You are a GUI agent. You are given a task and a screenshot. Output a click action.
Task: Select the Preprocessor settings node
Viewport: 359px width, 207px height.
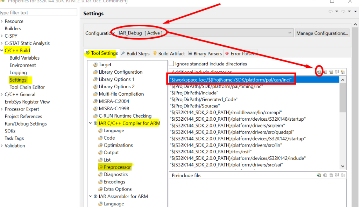(115, 167)
